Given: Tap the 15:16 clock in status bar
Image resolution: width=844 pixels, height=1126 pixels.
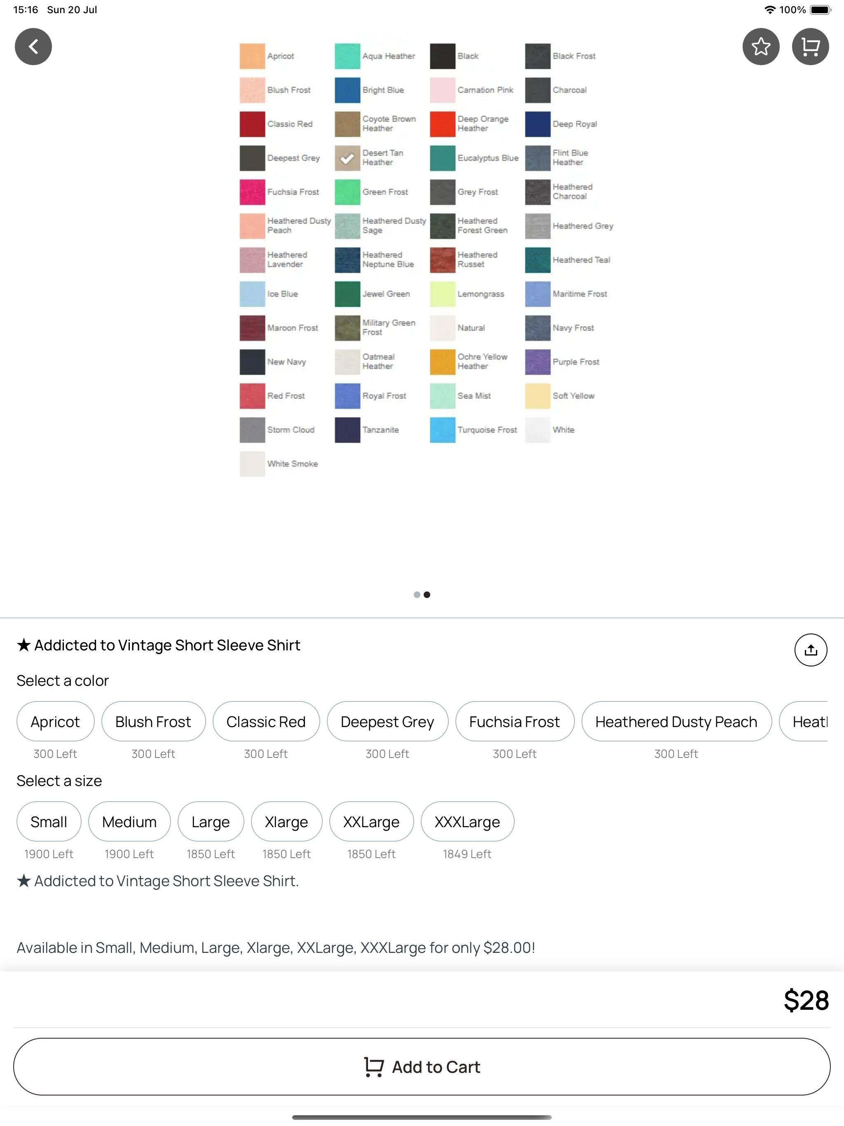Looking at the screenshot, I should pyautogui.click(x=26, y=9).
